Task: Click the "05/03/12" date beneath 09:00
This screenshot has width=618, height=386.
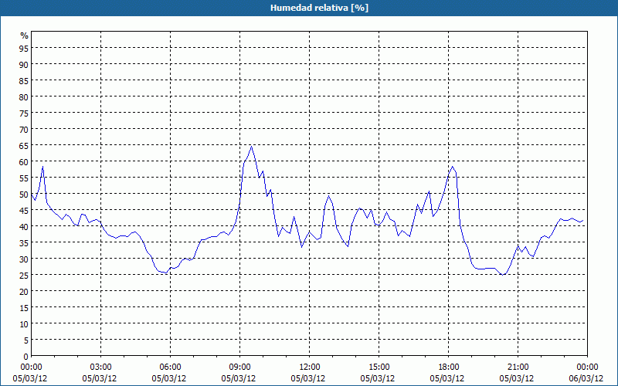Action: point(239,378)
